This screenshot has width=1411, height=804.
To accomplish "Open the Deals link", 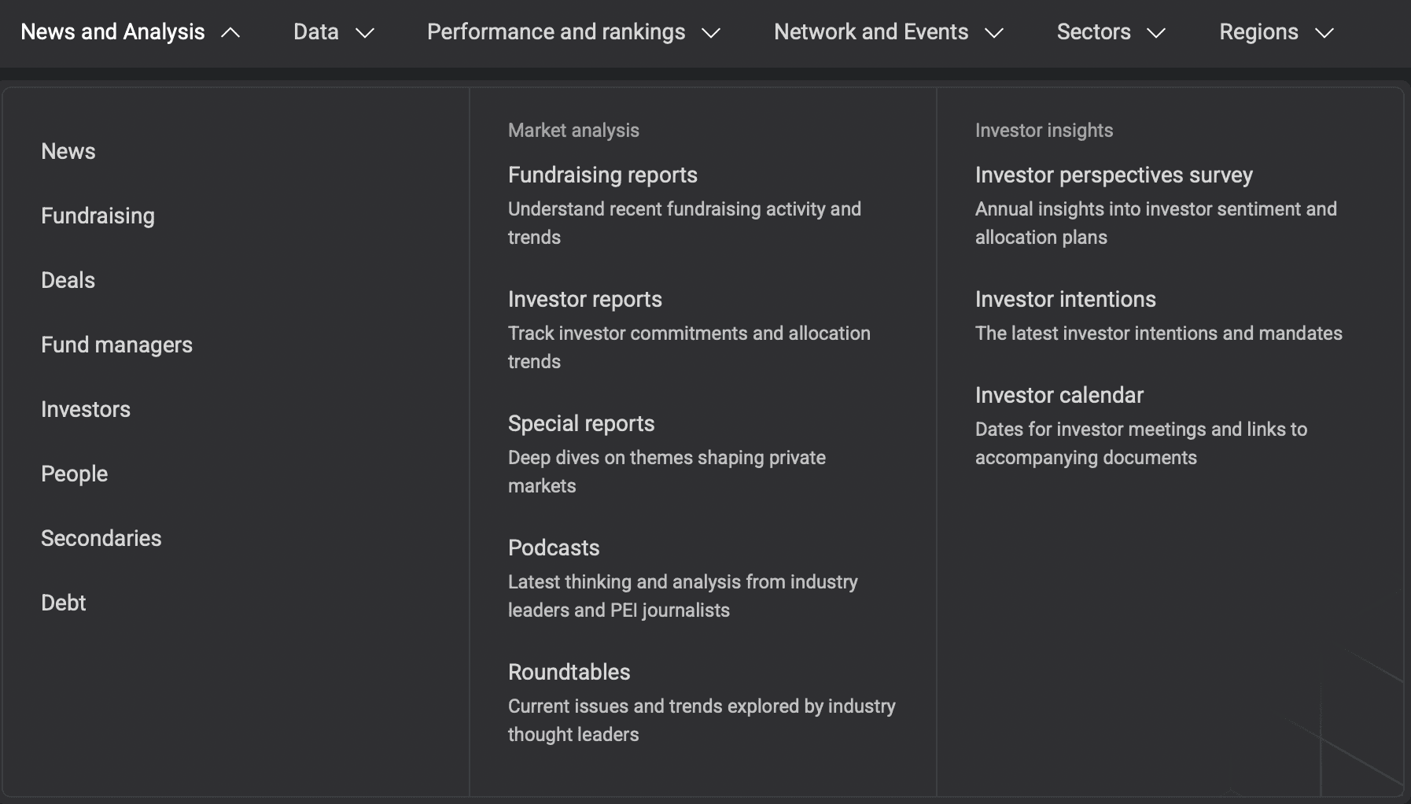I will [68, 280].
